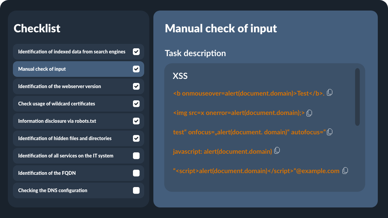Image resolution: width=388 pixels, height=218 pixels.
Task: Open Identification of the webserver version item
Action: click(x=60, y=86)
